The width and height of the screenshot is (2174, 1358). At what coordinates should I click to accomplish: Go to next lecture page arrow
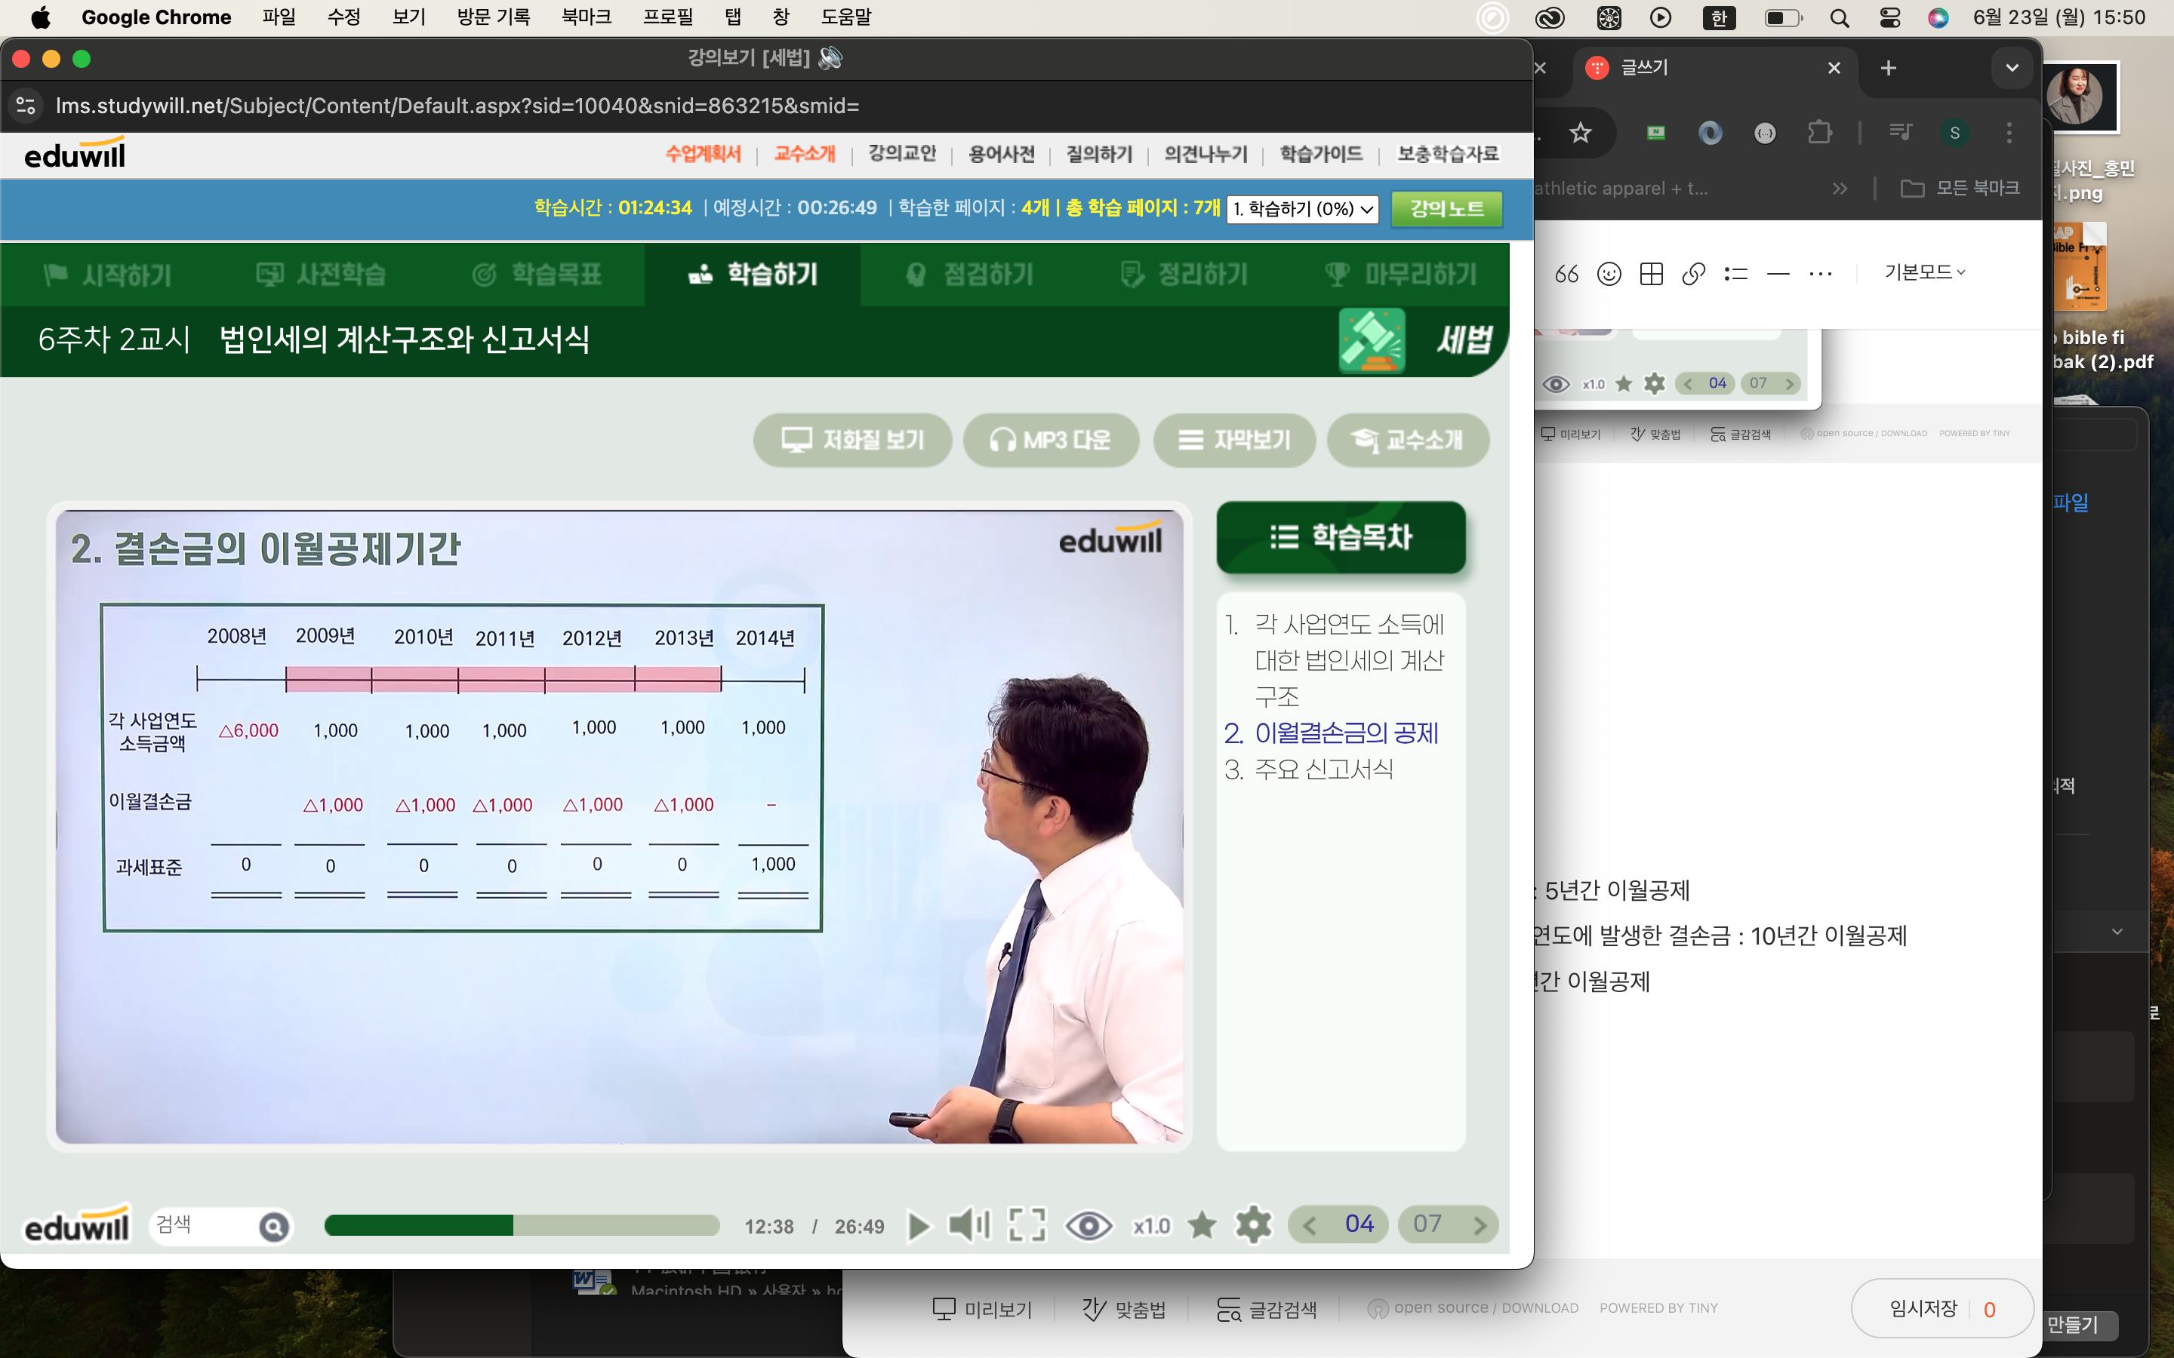click(1480, 1225)
